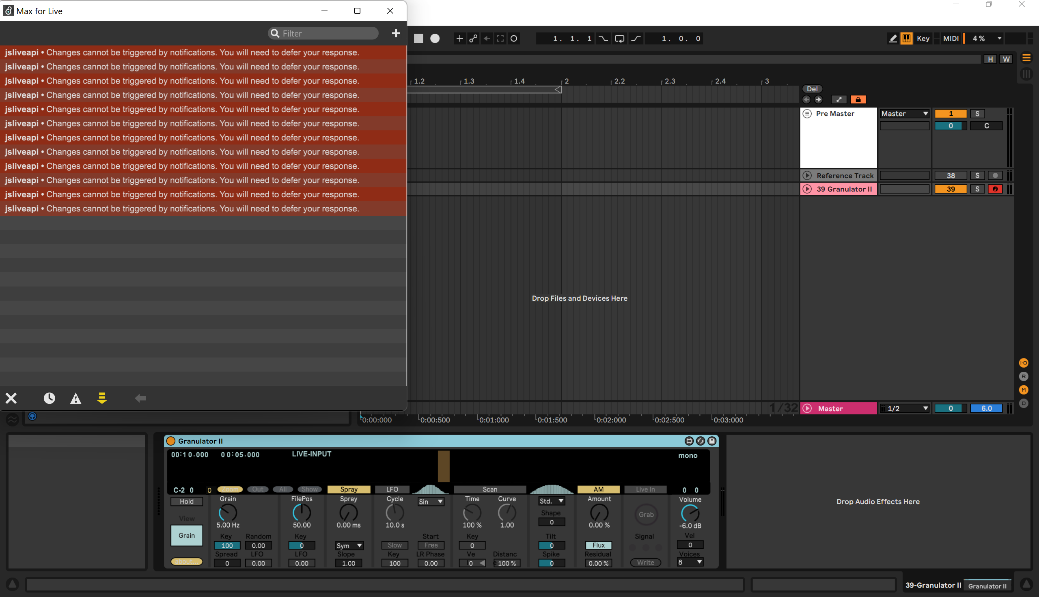Select the Spray tab in Granulator II
Image resolution: width=1039 pixels, height=597 pixels.
[x=349, y=489]
